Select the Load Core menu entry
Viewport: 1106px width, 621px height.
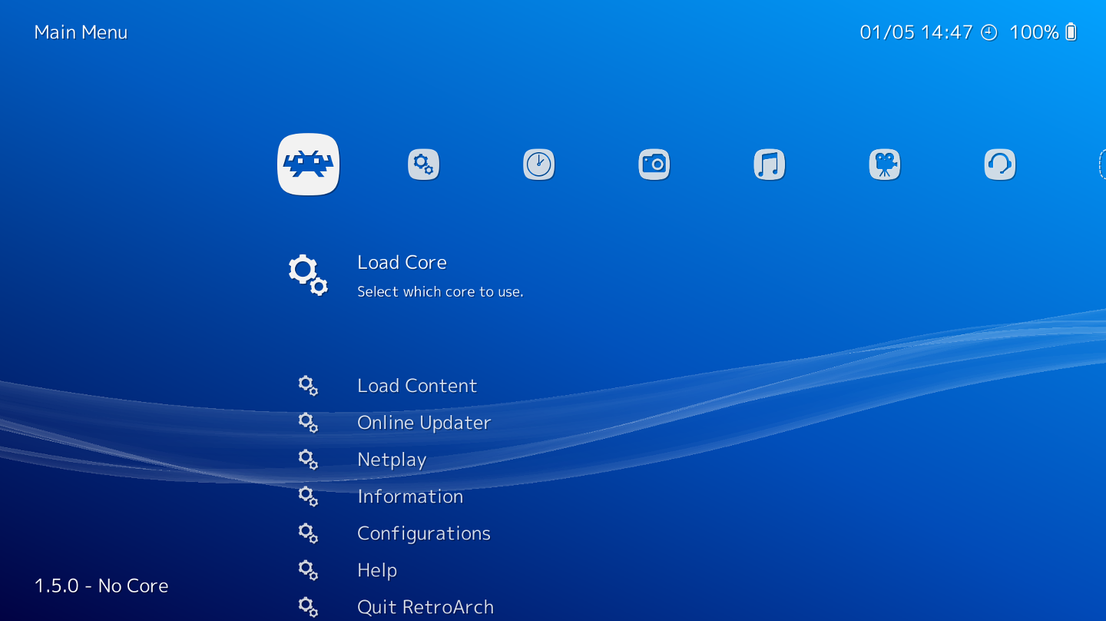(x=402, y=262)
